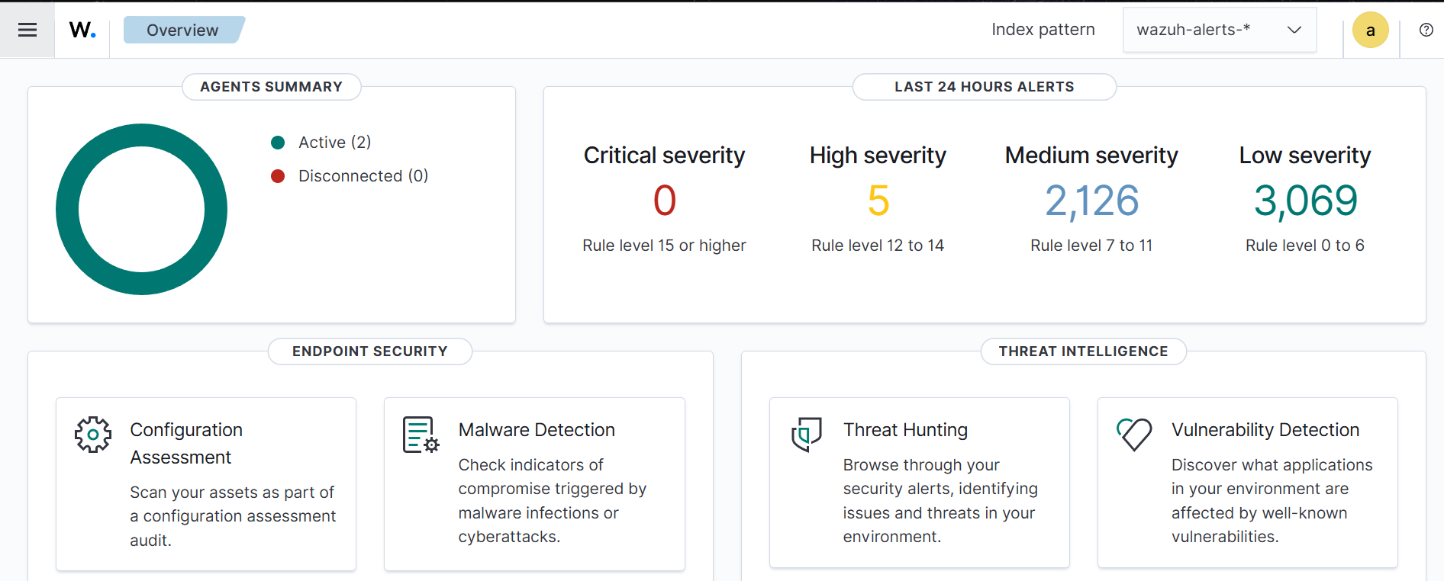Open the help question mark icon

(x=1426, y=30)
